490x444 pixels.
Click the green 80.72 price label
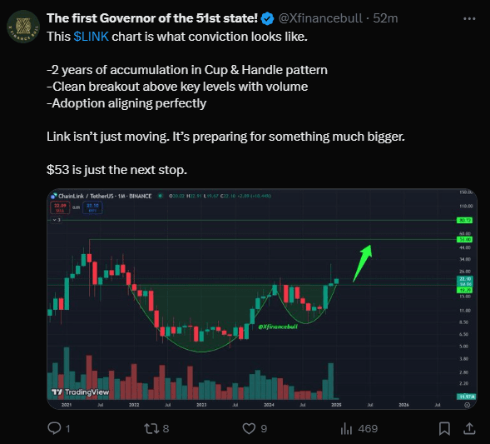pos(465,221)
